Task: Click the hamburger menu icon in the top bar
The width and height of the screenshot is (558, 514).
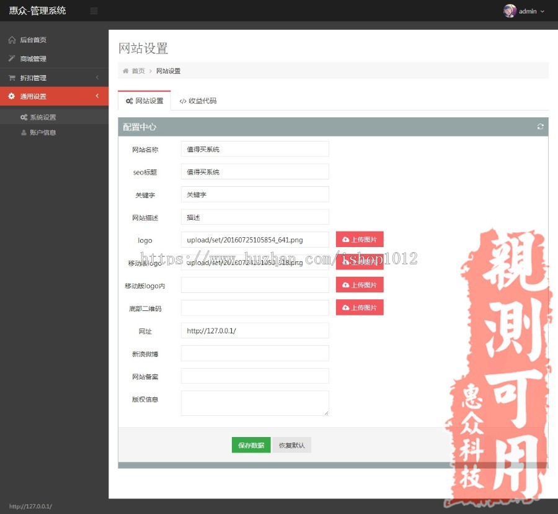Action: click(x=94, y=11)
